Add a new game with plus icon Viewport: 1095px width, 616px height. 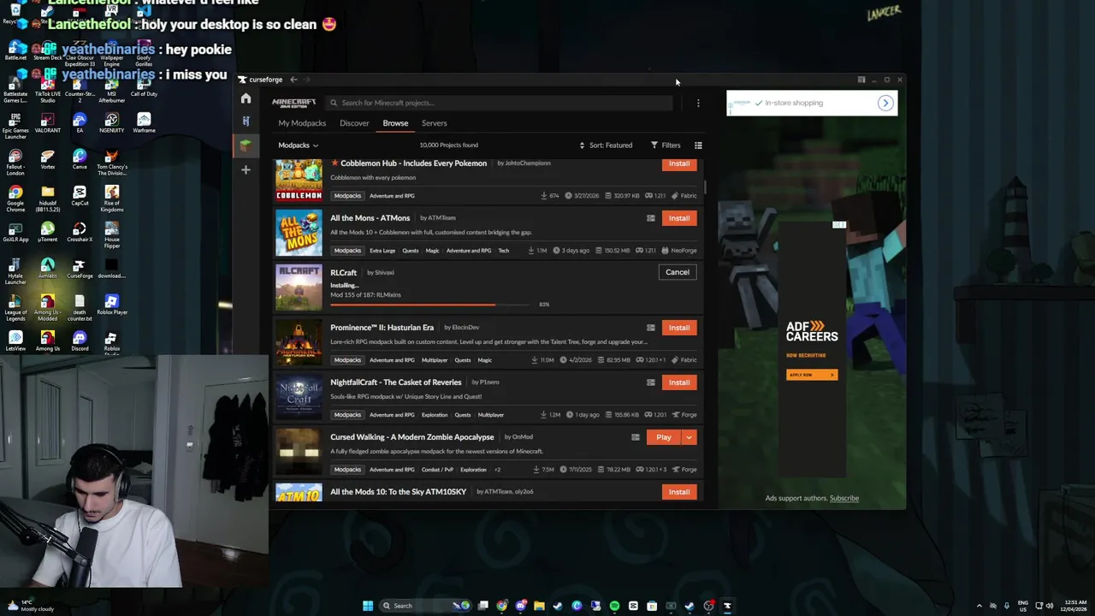246,169
